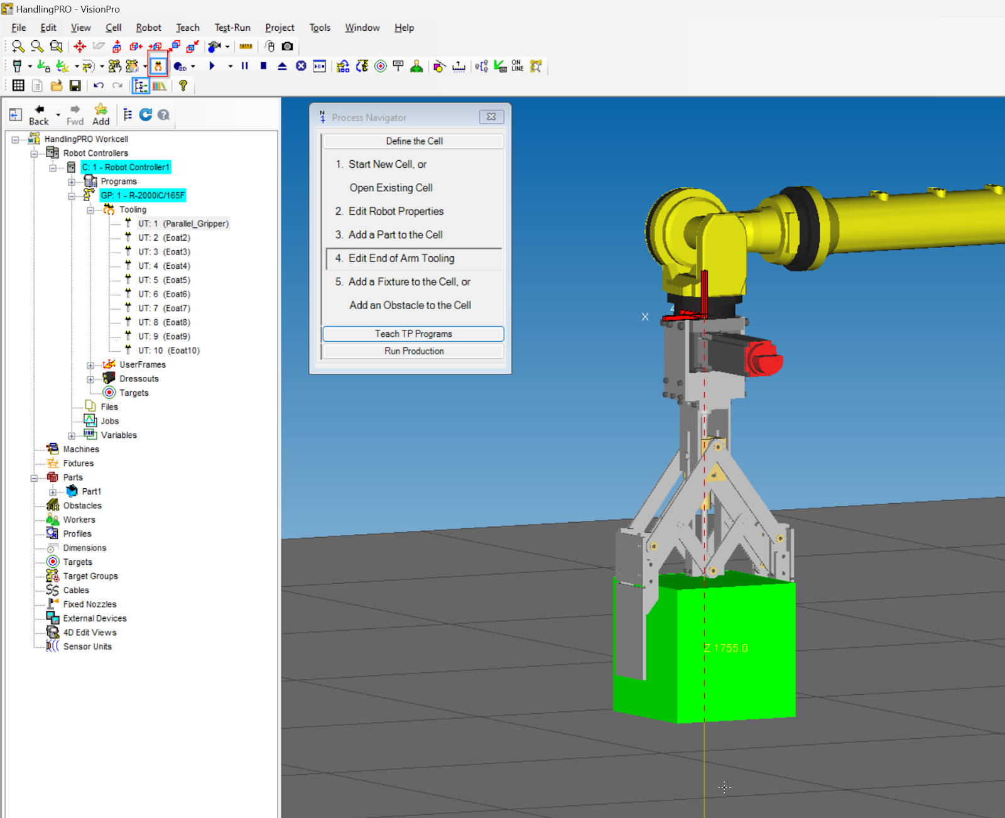This screenshot has width=1005, height=818.
Task: Open the Teach menu
Action: point(188,28)
